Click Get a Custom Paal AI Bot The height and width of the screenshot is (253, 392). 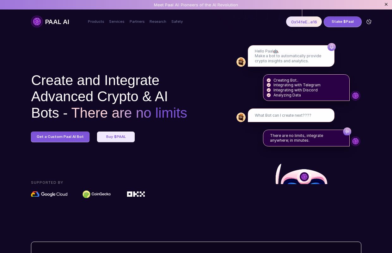tap(60, 137)
